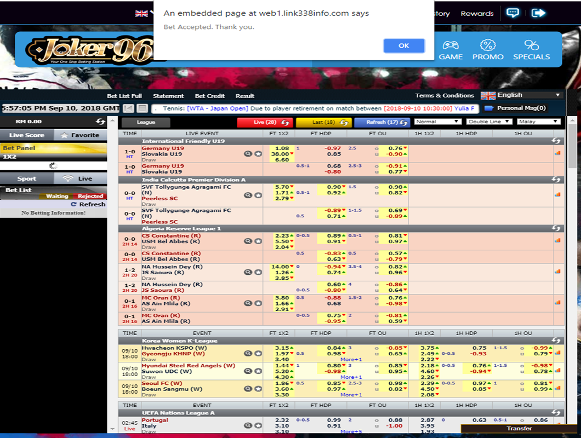The width and height of the screenshot is (581, 438).
Task: Click the Personal Msg envelope icon
Action: 489,108
